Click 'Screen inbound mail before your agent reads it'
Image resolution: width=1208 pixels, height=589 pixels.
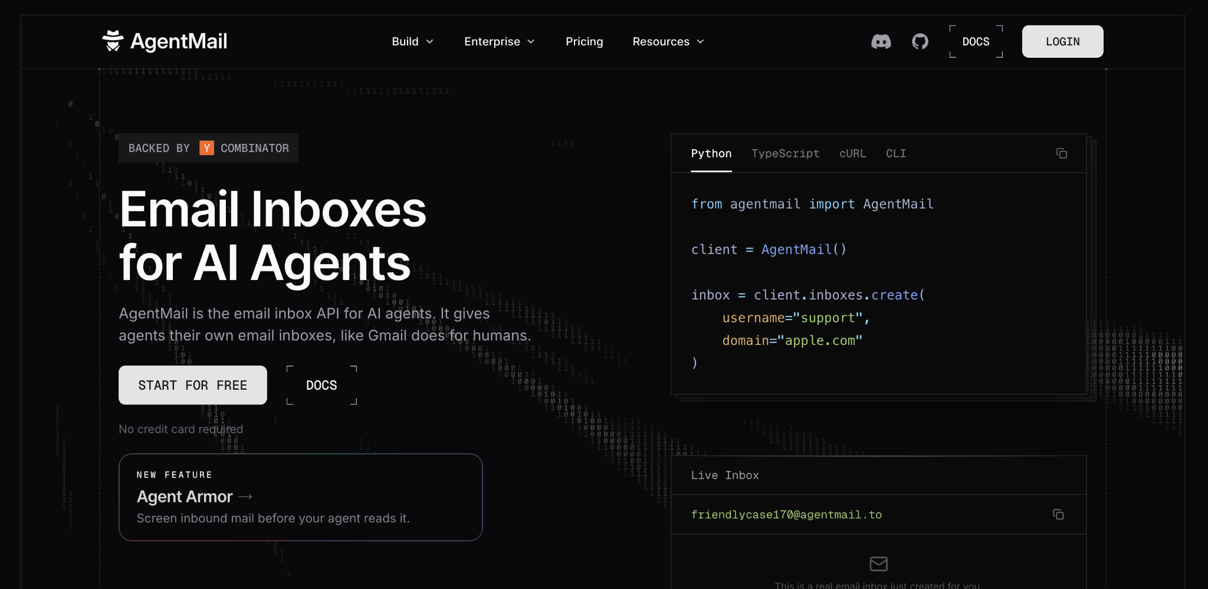click(x=273, y=518)
